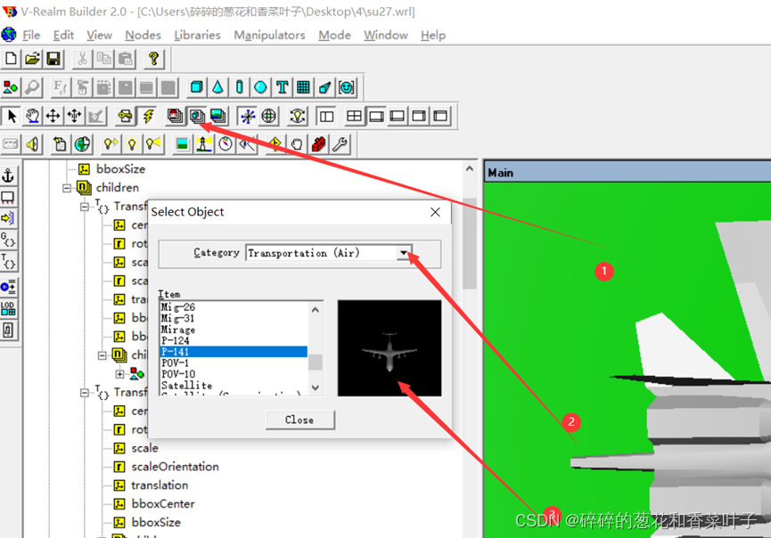Create a new world file
The width and height of the screenshot is (771, 538).
pos(11,59)
